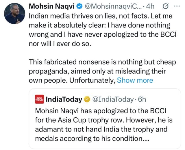Expand the tweet with Show more
This screenshot has width=185, height=150.
click(135, 80)
